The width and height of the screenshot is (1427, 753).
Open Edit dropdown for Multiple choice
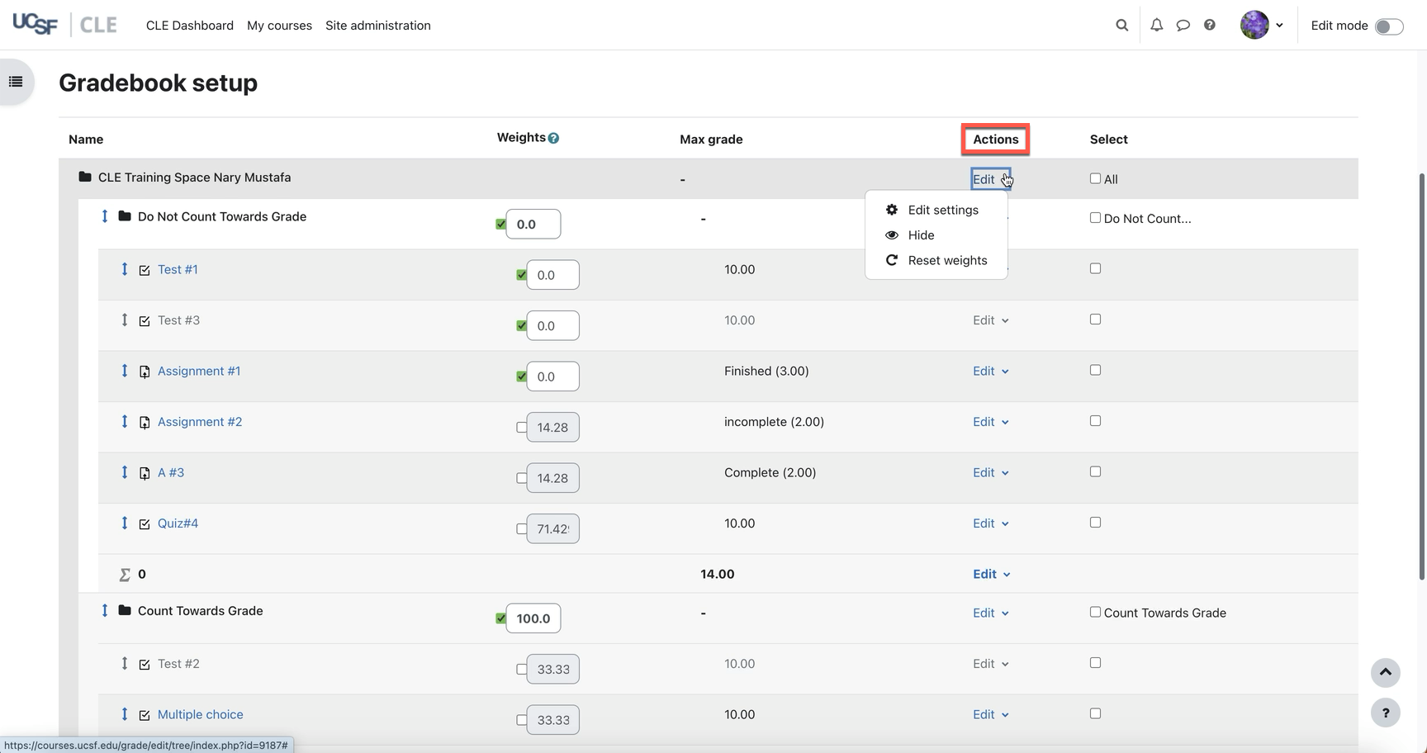point(991,714)
